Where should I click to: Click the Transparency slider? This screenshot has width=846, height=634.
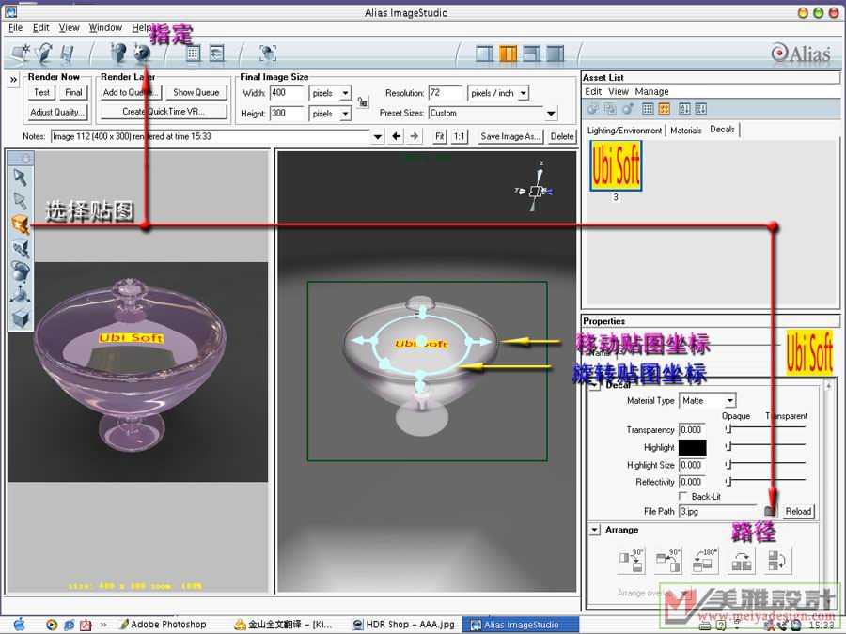pyautogui.click(x=765, y=429)
